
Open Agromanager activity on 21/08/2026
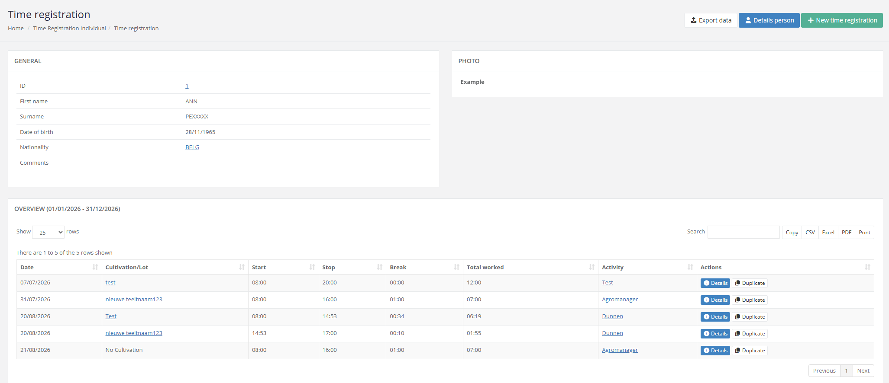click(x=620, y=350)
